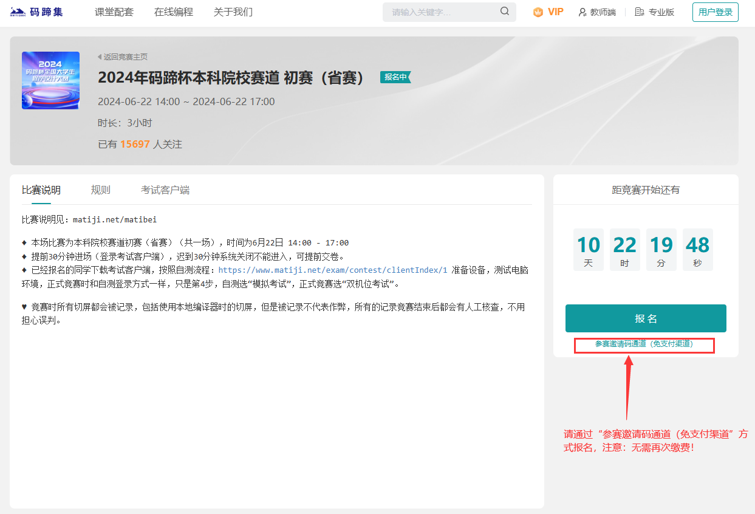Click the 教师端 person icon
Viewport: 755px width, 514px height.
582,12
